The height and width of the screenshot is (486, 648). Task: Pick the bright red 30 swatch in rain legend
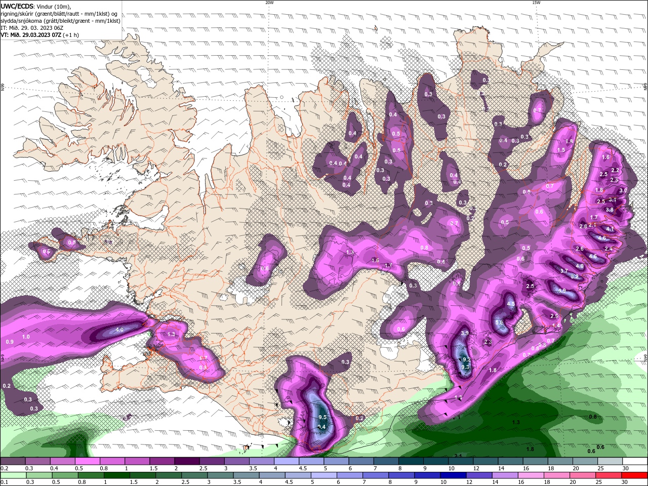pyautogui.click(x=635, y=475)
